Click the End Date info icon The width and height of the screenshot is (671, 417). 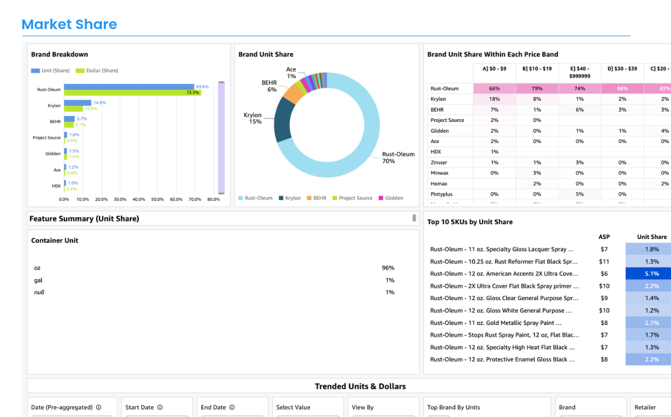232,407
